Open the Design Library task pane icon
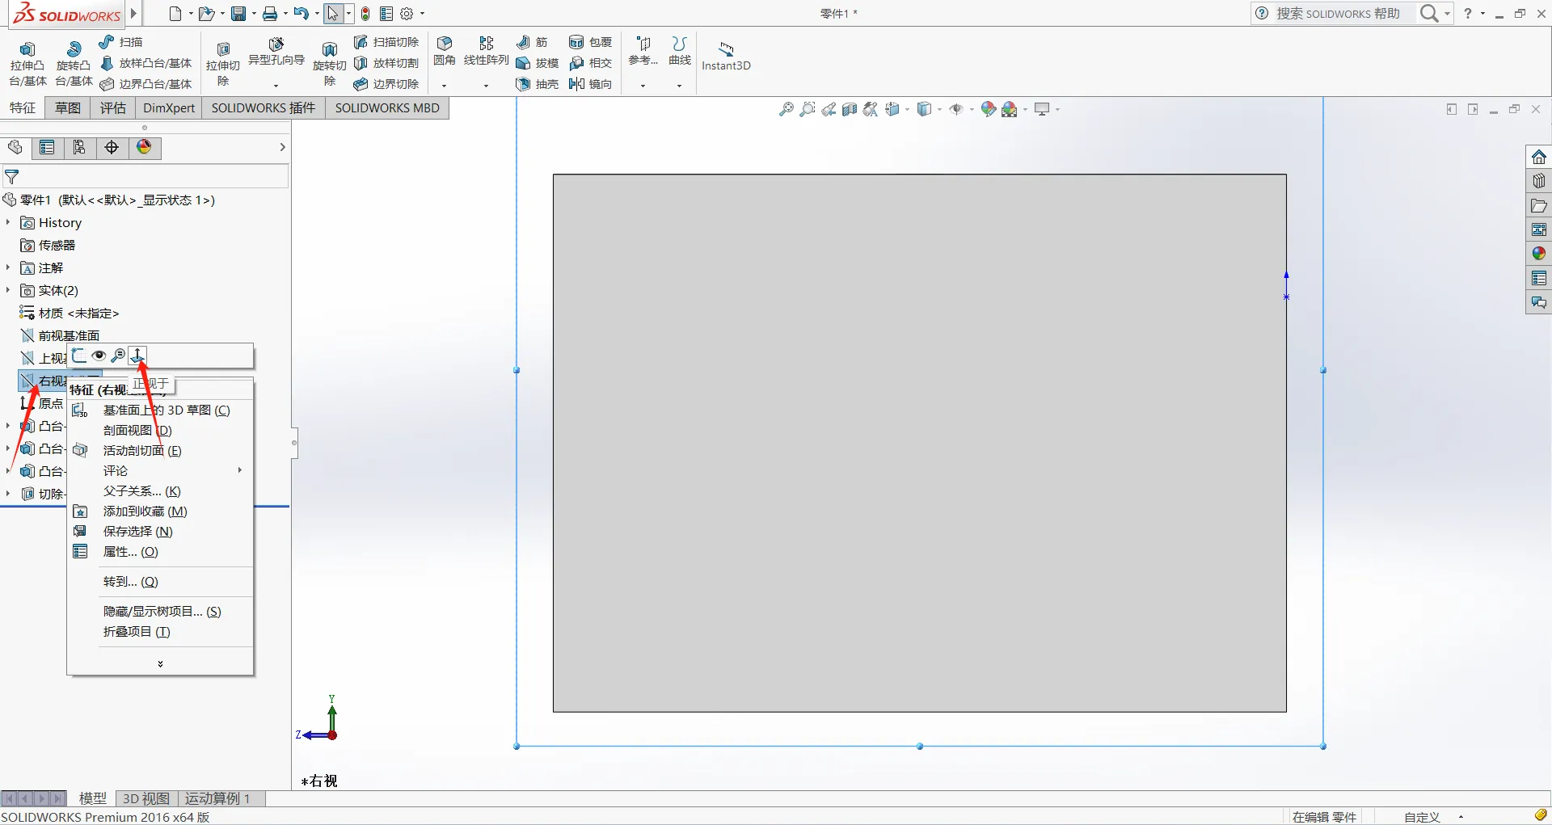This screenshot has height=825, width=1552. coord(1538,181)
